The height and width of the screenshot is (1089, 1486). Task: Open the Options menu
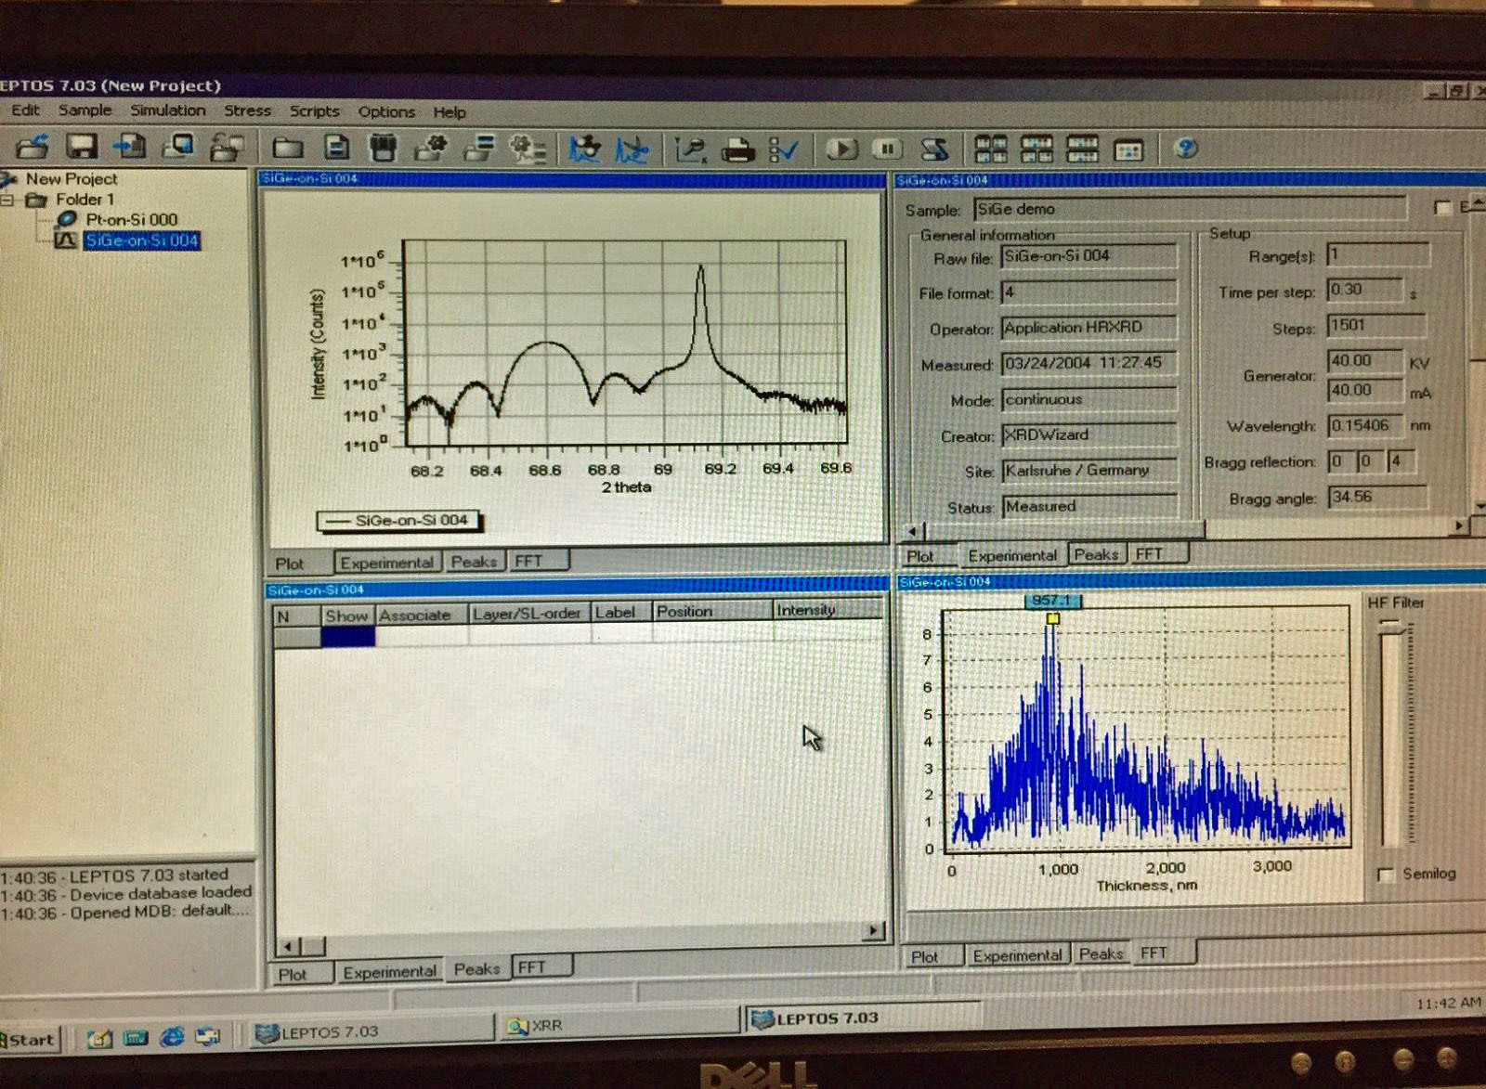click(x=386, y=111)
